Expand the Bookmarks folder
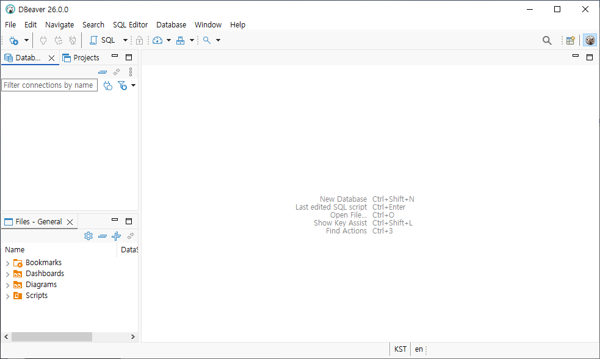Image resolution: width=600 pixels, height=359 pixels. (x=8, y=263)
